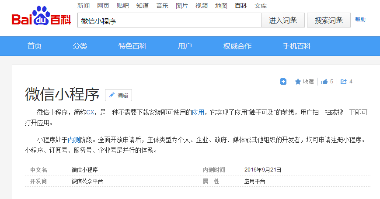
Task: Open the 帮助 help link
Action: pyautogui.click(x=360, y=20)
